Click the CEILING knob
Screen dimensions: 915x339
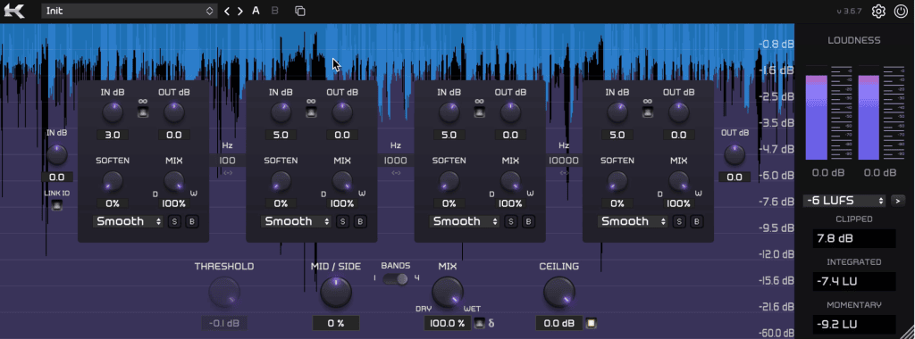tap(559, 293)
